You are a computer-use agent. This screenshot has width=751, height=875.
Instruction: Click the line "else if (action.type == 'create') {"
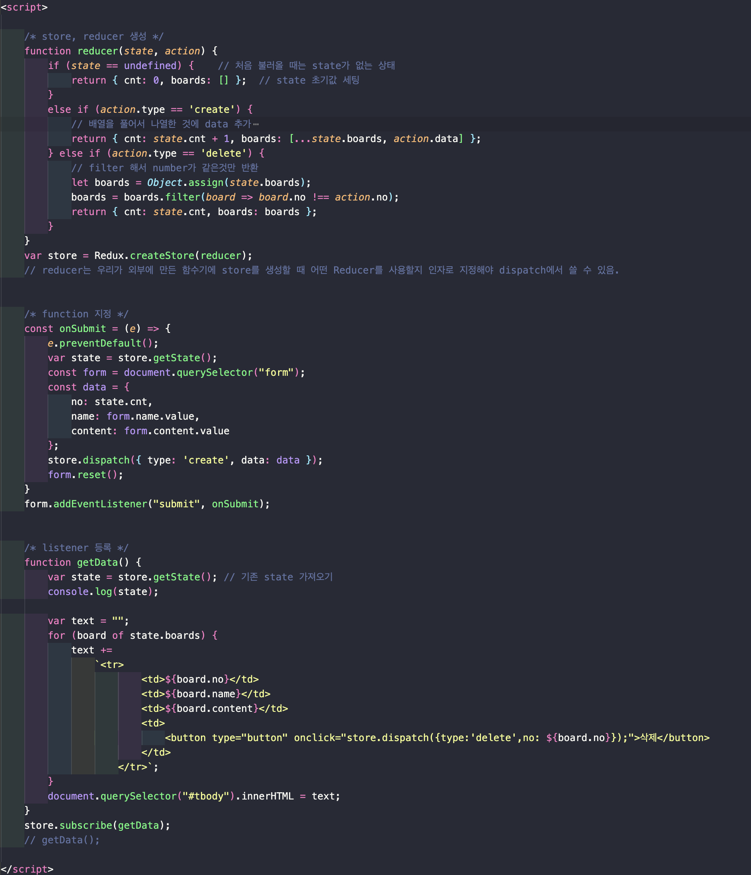tap(150, 110)
